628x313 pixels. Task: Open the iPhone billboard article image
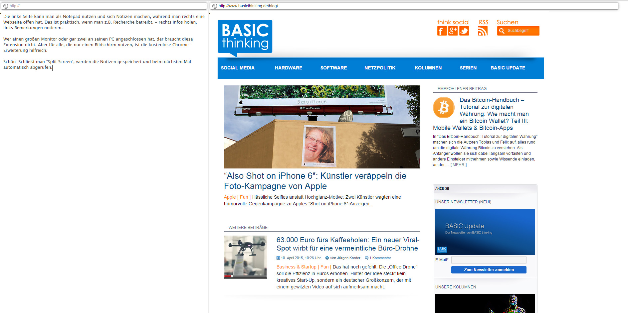click(321, 127)
